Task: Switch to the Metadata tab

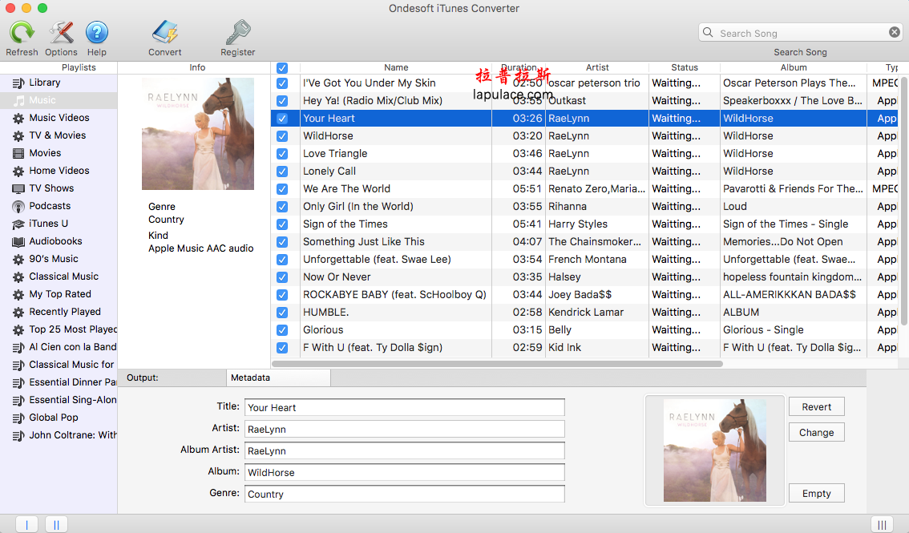Action: point(278,378)
